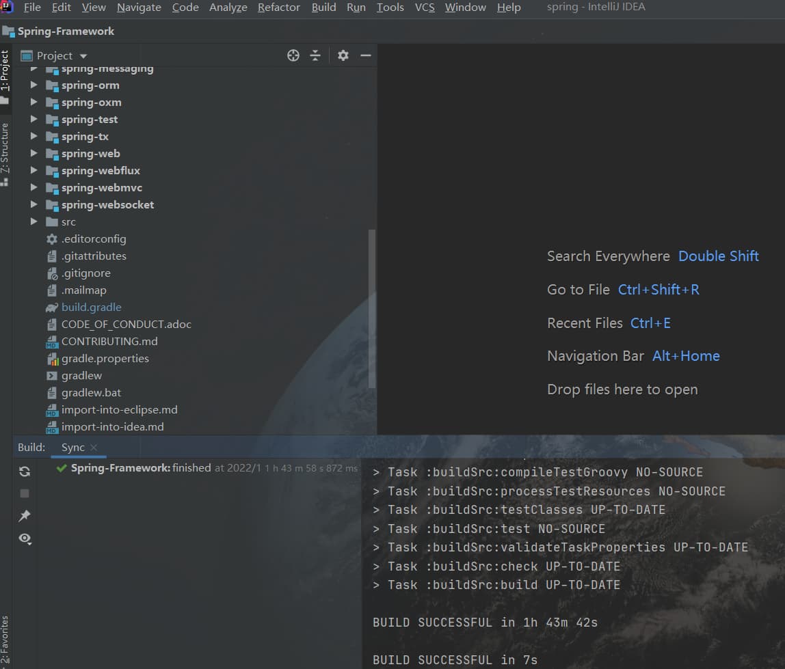Expand the spring-oxm tree node

34,102
